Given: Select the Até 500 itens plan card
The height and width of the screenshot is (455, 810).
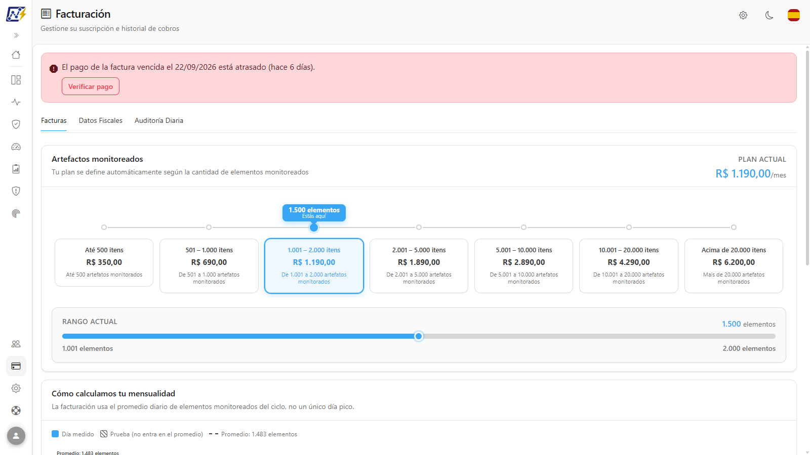Looking at the screenshot, I should pyautogui.click(x=104, y=263).
